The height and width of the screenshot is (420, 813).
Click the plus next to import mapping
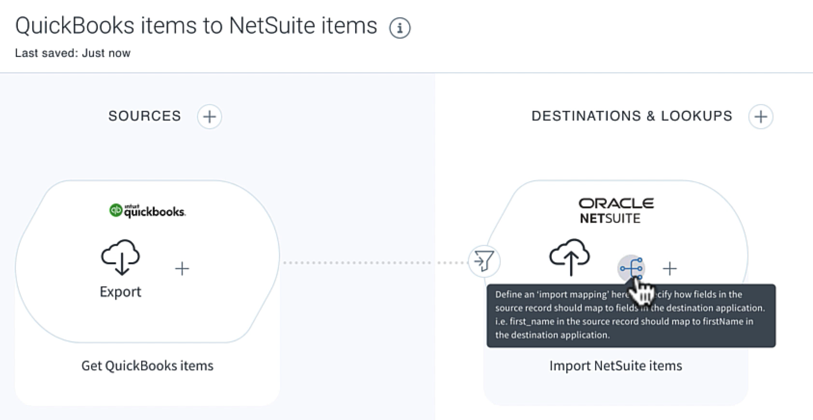click(x=670, y=269)
